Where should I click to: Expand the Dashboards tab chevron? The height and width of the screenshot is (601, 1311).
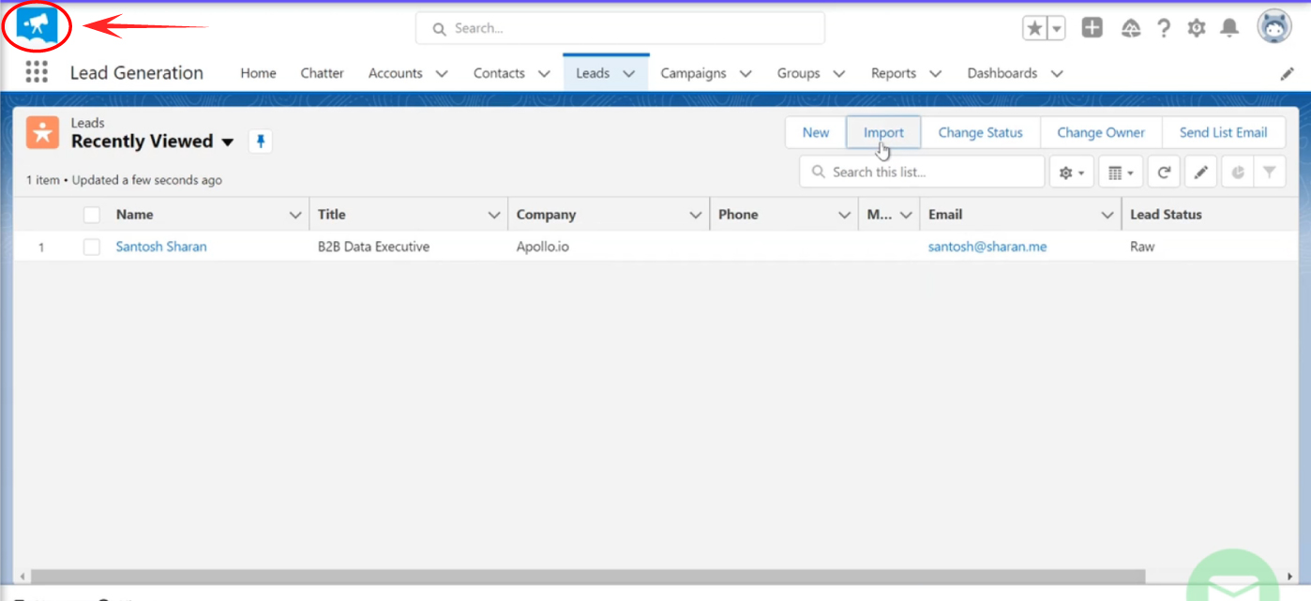click(x=1057, y=73)
